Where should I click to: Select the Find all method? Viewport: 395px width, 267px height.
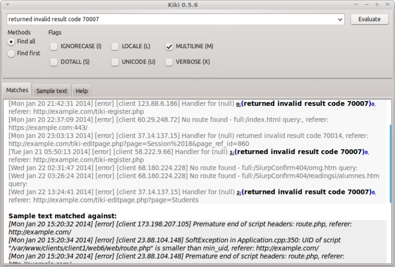coord(11,42)
